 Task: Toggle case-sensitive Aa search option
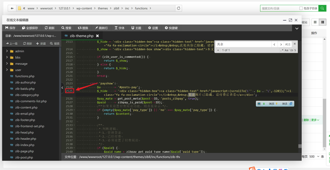pos(286,50)
